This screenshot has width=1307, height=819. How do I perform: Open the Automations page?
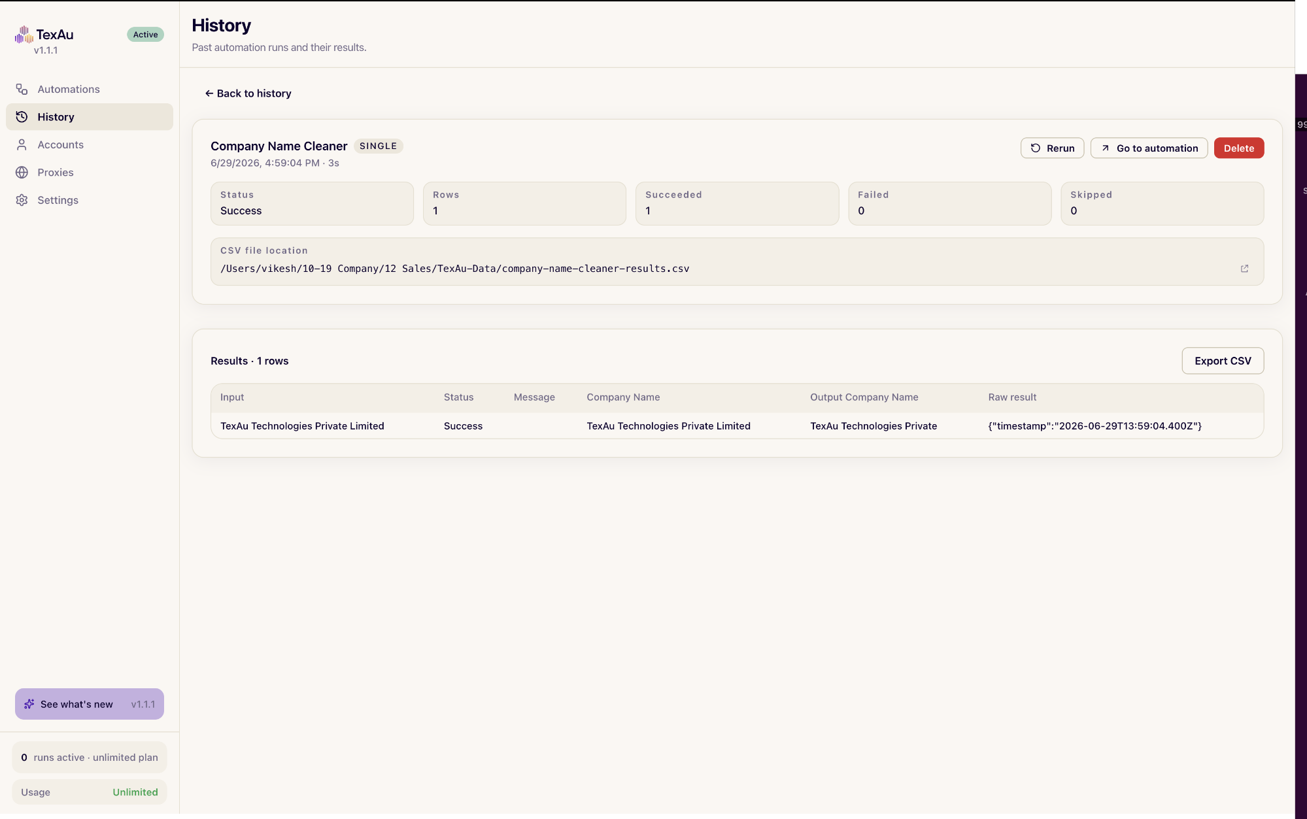(90, 90)
